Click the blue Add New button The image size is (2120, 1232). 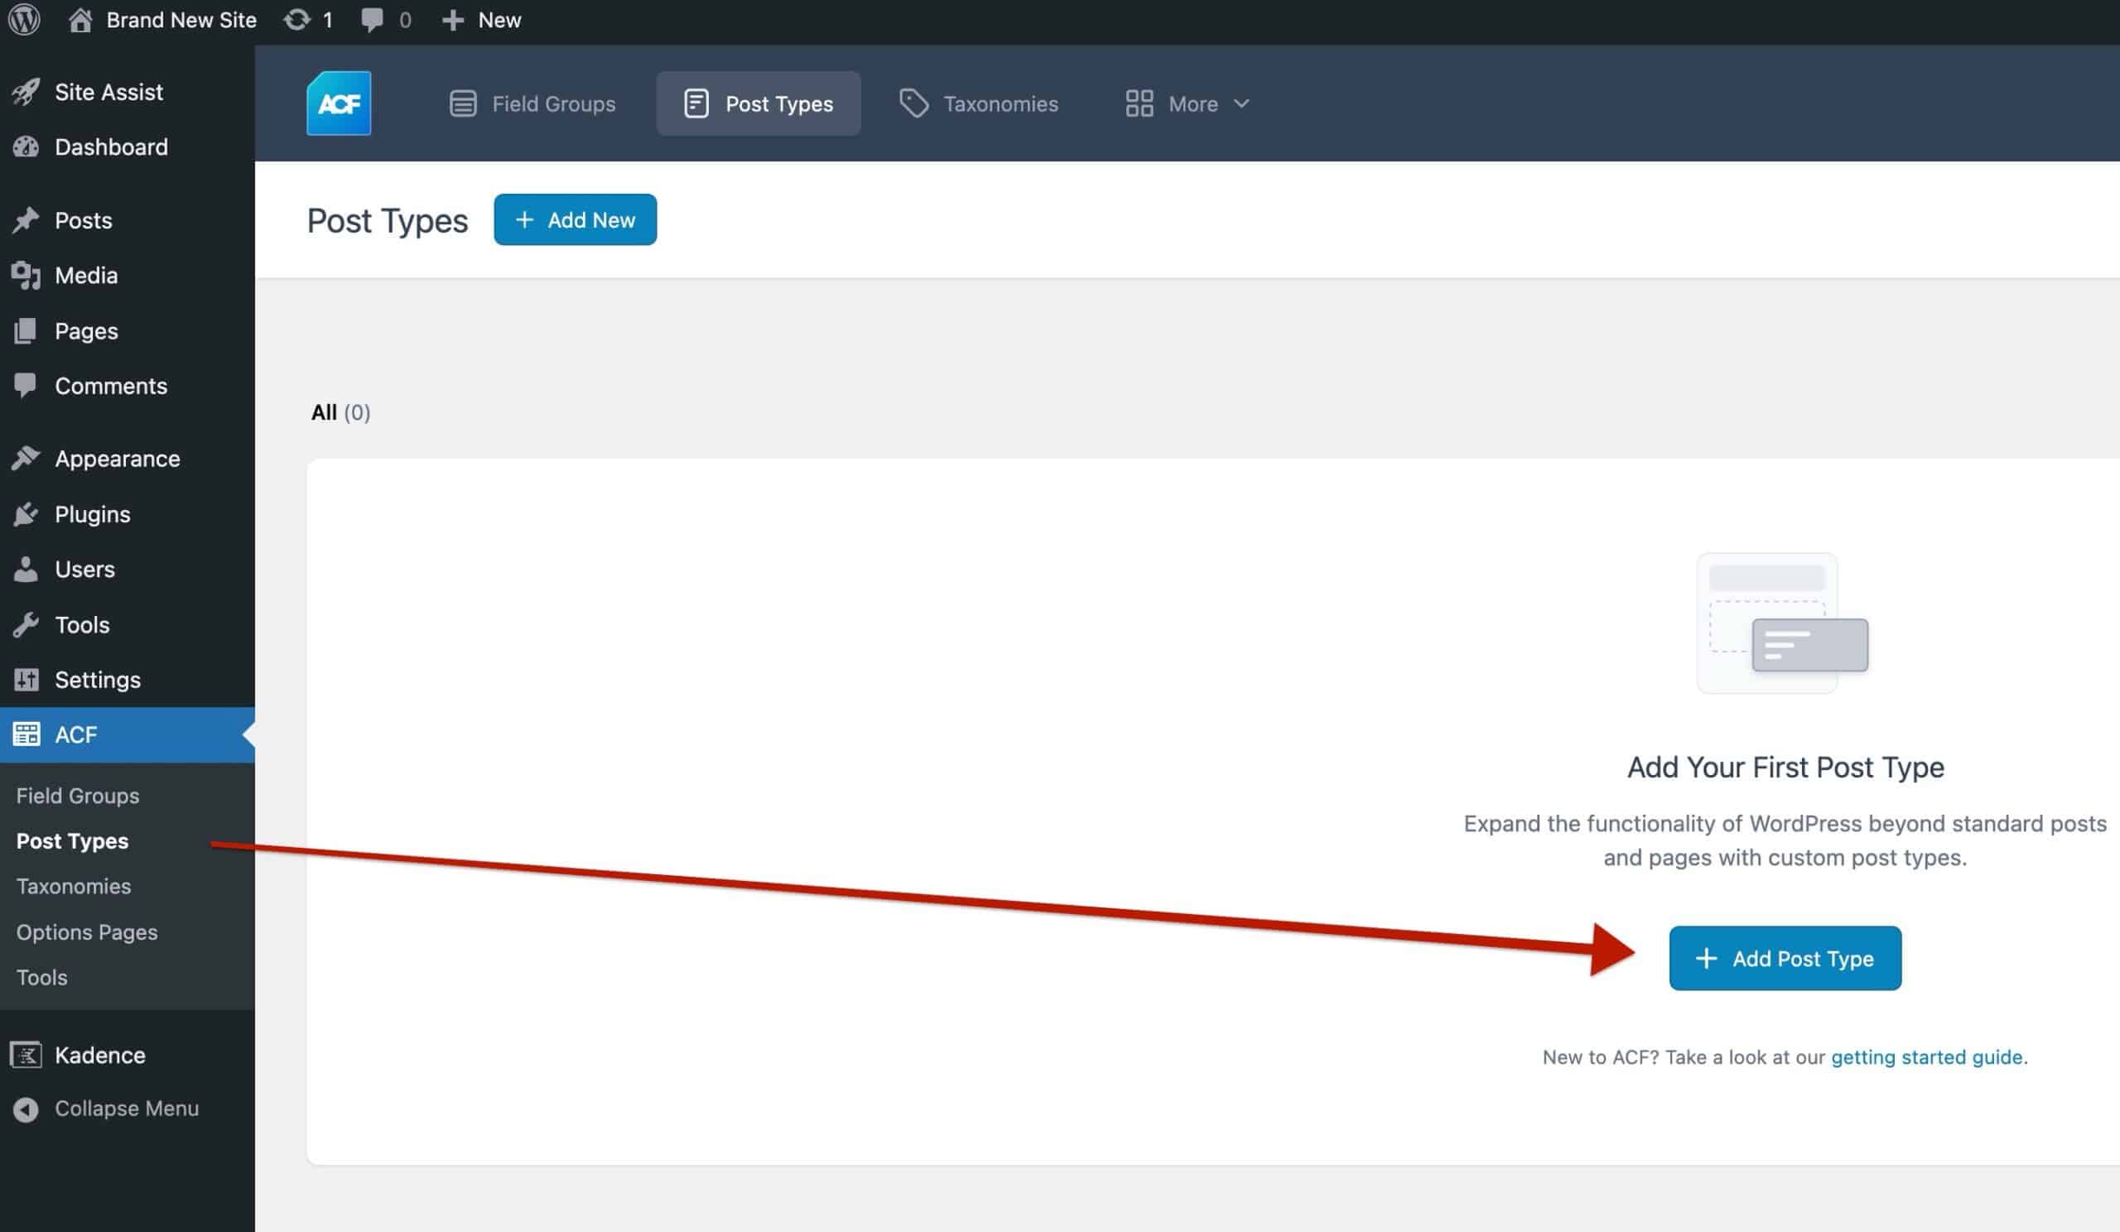[575, 219]
